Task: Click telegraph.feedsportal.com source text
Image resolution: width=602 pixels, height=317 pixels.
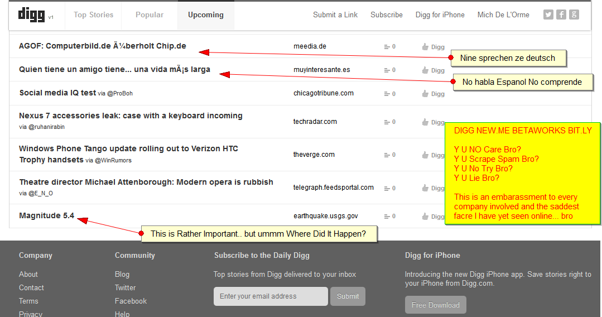Action: [334, 188]
